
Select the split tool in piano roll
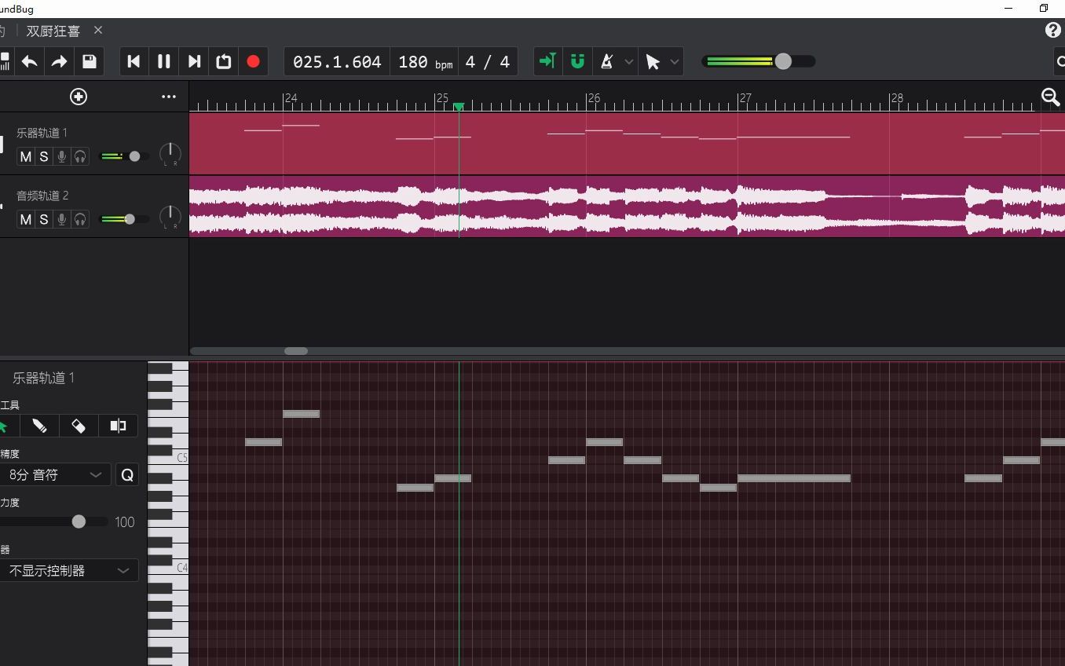[118, 426]
